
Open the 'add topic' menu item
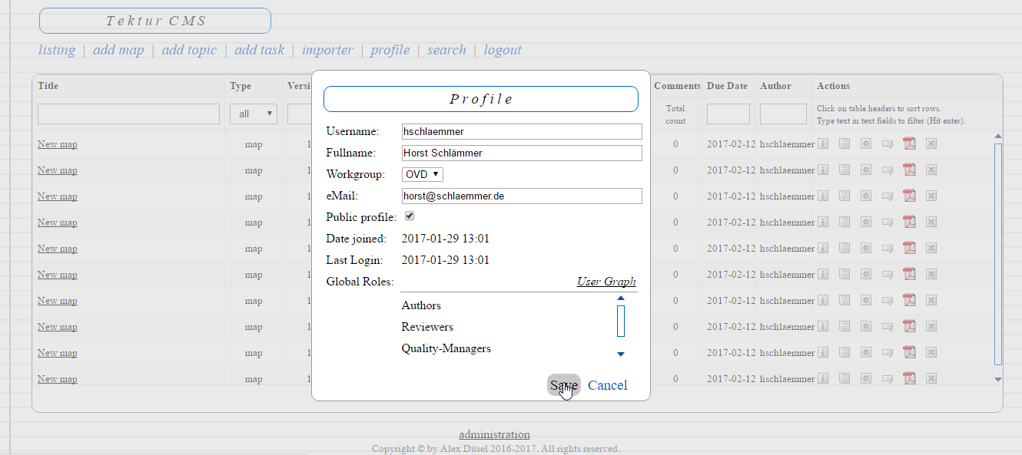(189, 50)
